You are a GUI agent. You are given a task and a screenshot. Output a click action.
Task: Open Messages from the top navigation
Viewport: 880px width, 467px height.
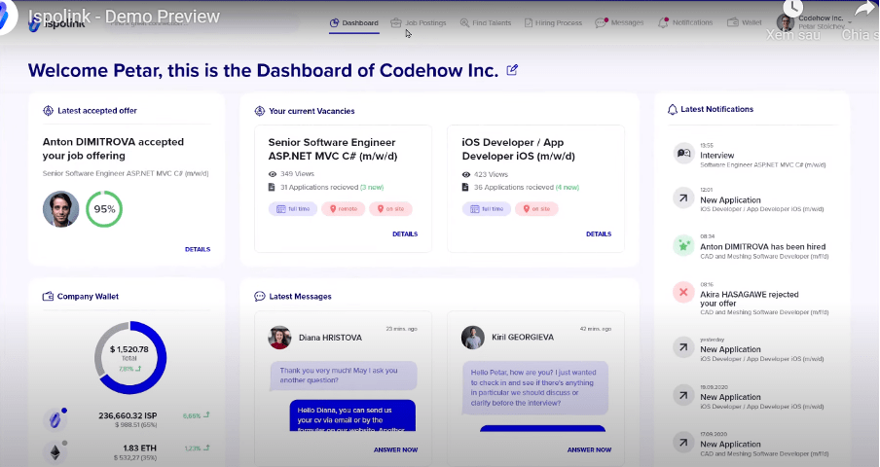tap(619, 22)
